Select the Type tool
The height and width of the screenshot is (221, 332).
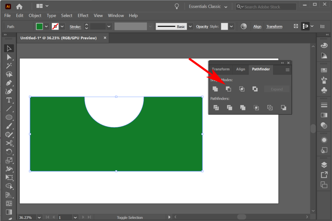click(9, 100)
